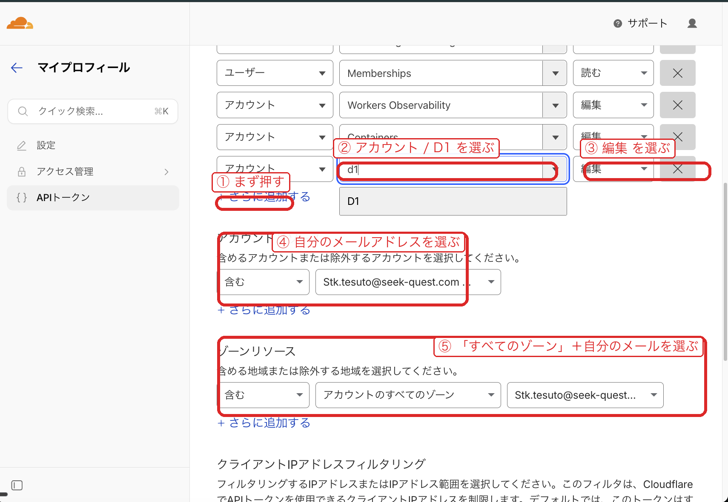
Task: Click the magnifier icon in quick search
Action: pos(23,111)
